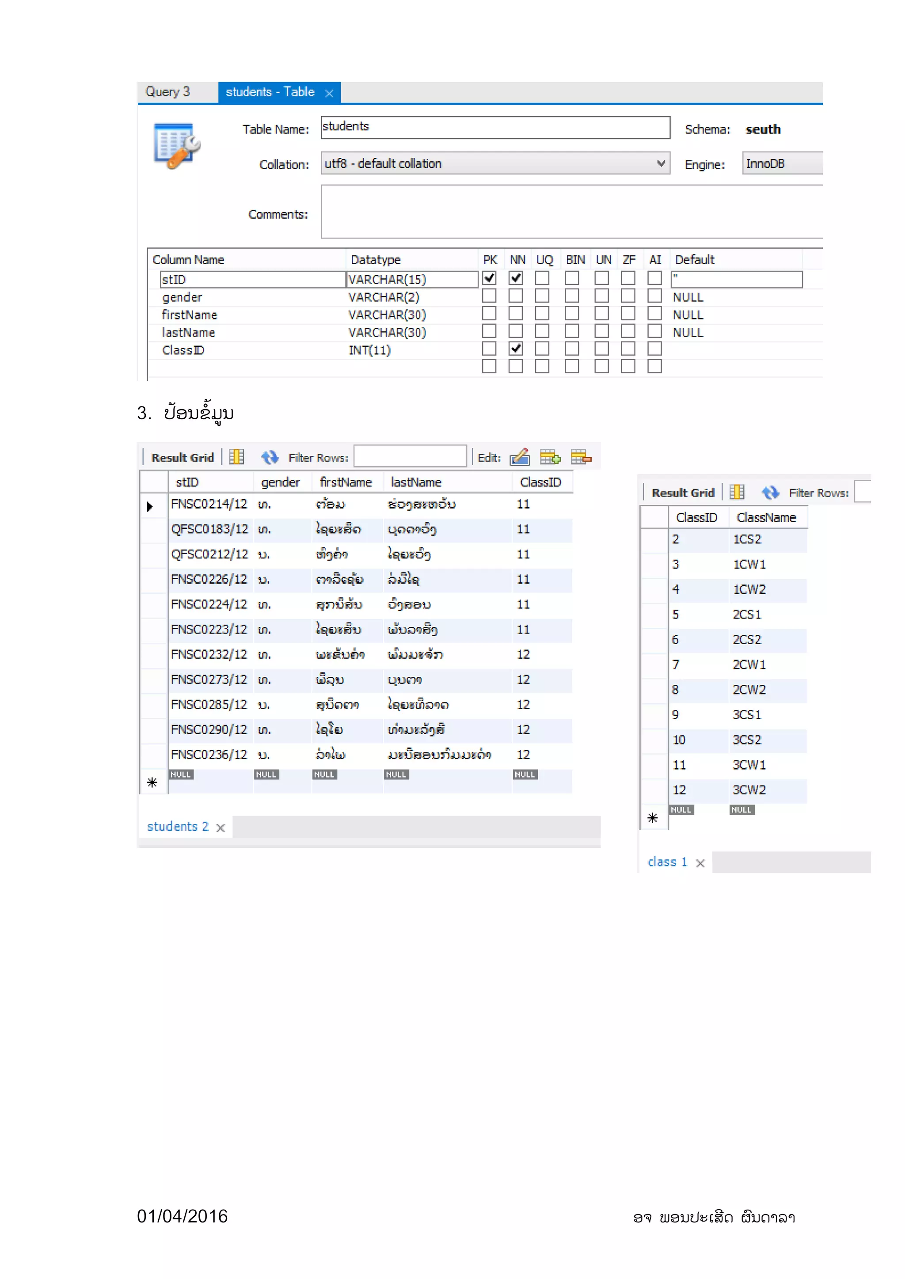Select the lastName column row in editor
The image size is (905, 1279).
pos(484,333)
